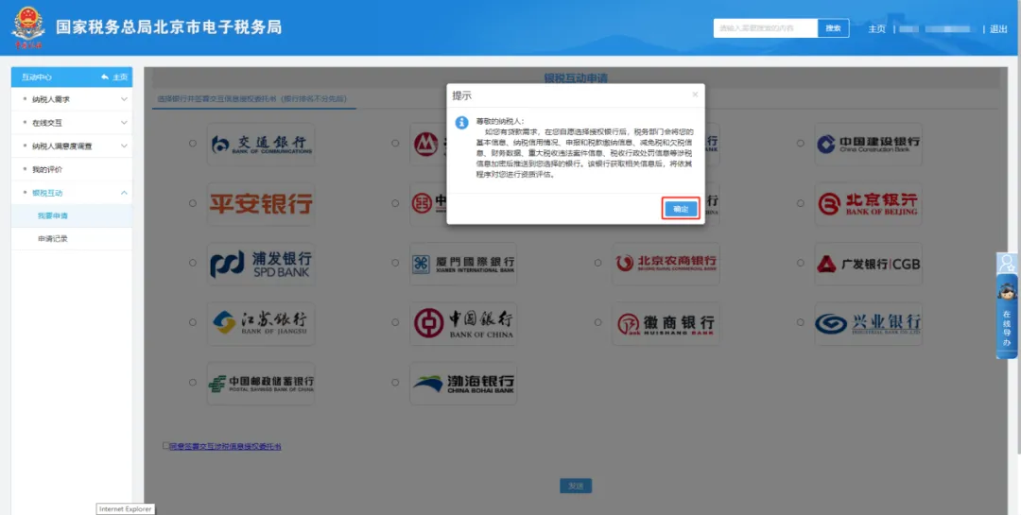Click the 中国银行 Bank of China logo
This screenshot has height=515, width=1021.
coord(463,323)
